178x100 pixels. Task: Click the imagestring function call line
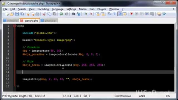(57, 79)
